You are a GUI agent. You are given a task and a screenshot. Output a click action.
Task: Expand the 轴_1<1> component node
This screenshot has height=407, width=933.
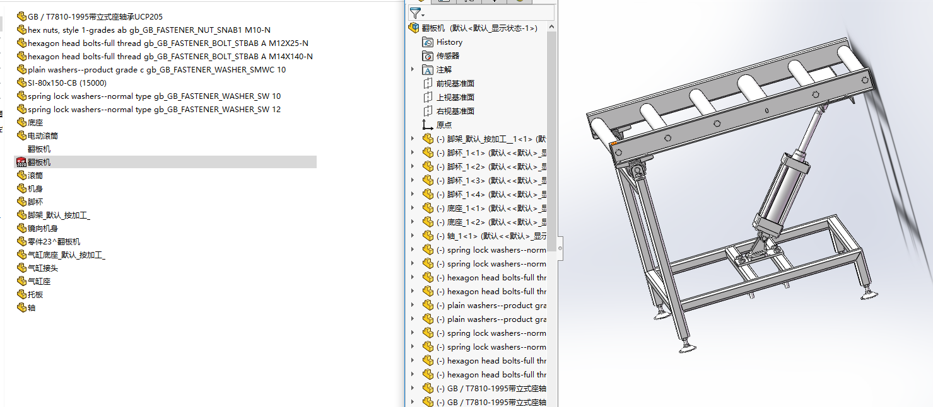click(x=413, y=236)
